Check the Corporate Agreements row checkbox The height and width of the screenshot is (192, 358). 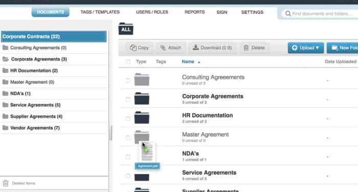click(128, 99)
